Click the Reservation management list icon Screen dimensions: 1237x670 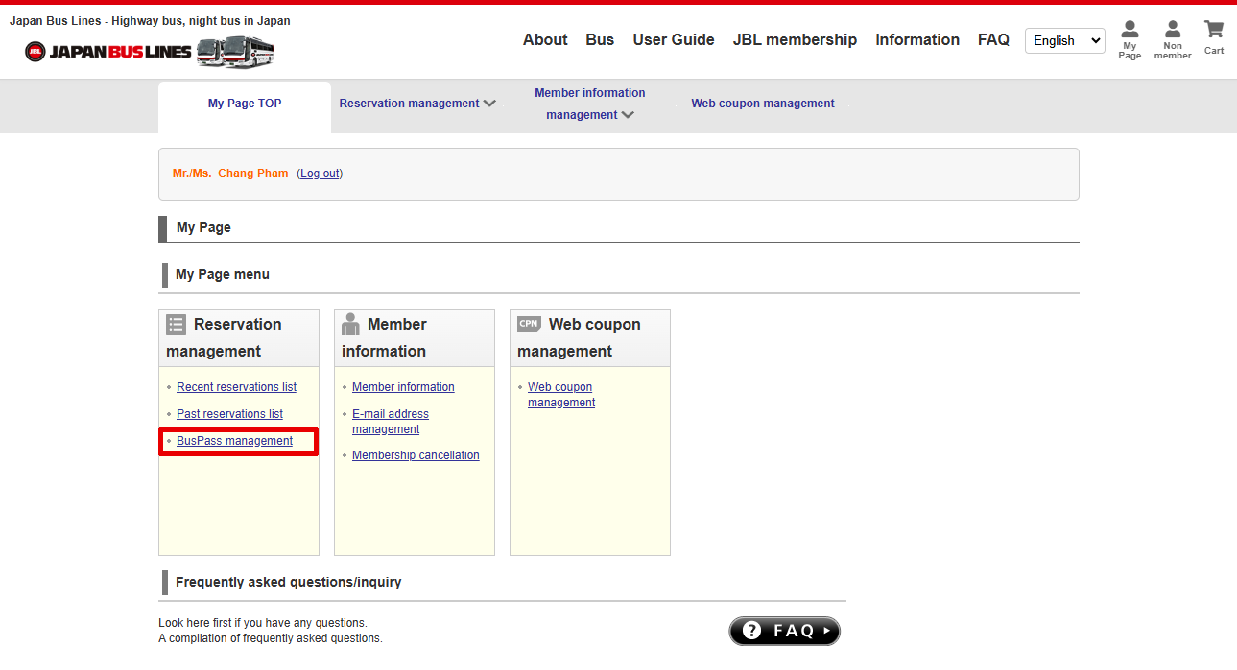[176, 324]
